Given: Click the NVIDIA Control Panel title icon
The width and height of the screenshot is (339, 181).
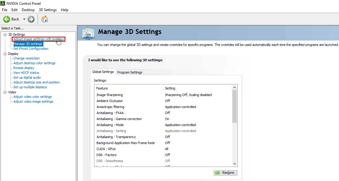Looking at the screenshot, I should (x=3, y=3).
